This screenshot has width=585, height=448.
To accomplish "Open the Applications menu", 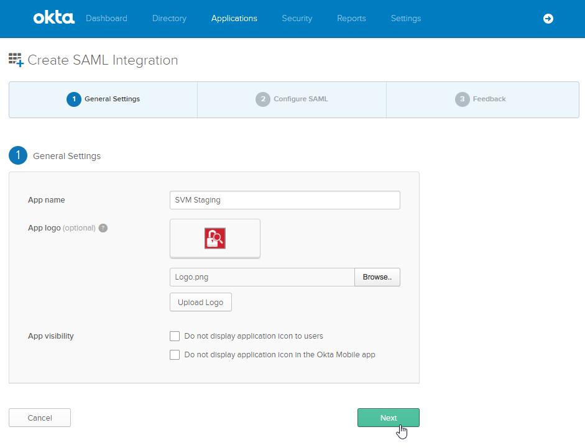I will point(234,18).
